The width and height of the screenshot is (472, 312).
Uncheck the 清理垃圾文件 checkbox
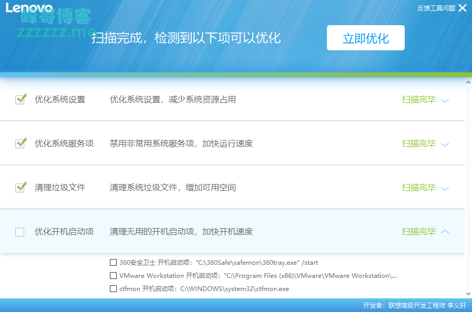tap(20, 188)
